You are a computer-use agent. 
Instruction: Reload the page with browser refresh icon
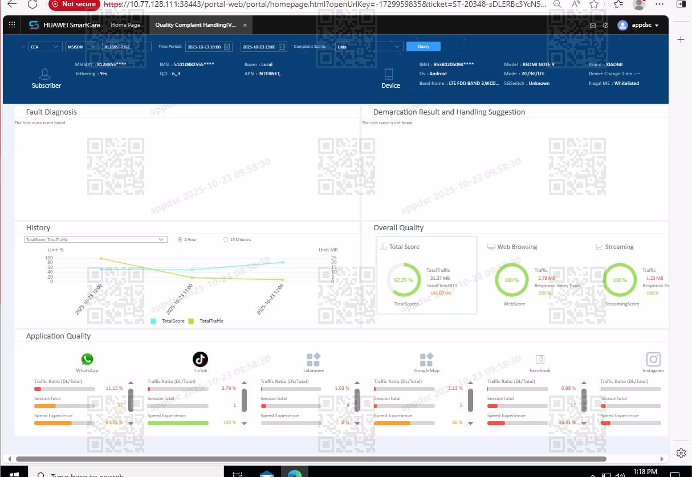[x=32, y=4]
